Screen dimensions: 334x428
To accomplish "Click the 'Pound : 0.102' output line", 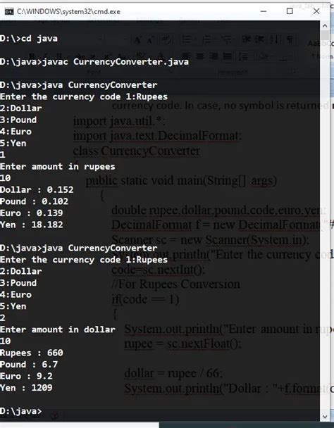I will pos(34,201).
